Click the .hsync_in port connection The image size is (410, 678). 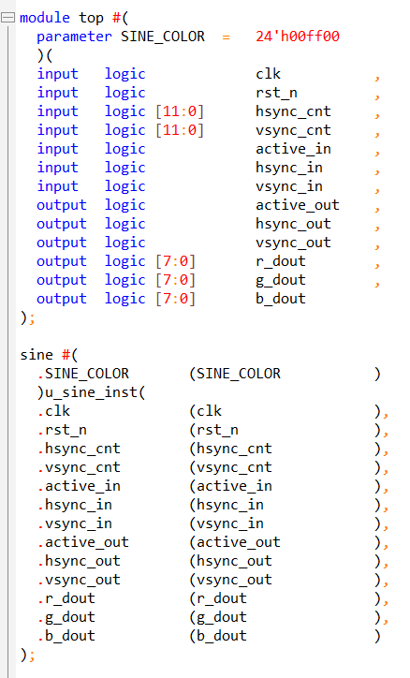(74, 505)
